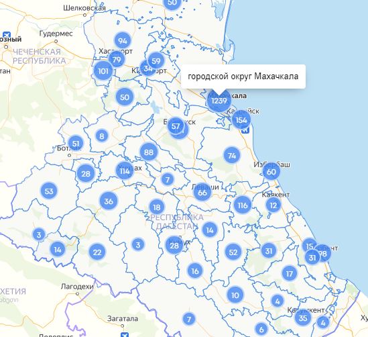Screen dimensions: 368x337
Task: Open the 34 cluster marker
Action: tap(147, 68)
